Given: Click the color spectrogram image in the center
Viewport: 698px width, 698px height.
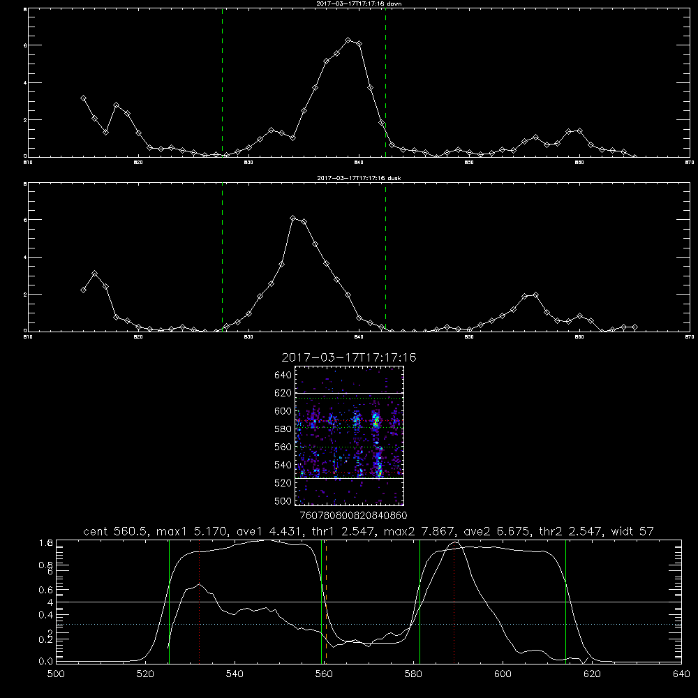Looking at the screenshot, I should (x=349, y=436).
